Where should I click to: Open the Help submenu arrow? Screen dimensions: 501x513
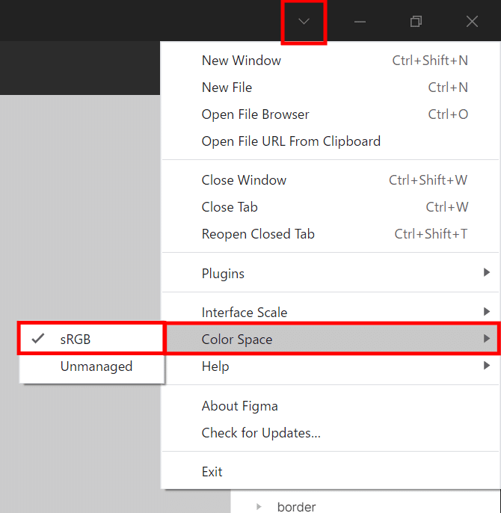click(x=487, y=366)
